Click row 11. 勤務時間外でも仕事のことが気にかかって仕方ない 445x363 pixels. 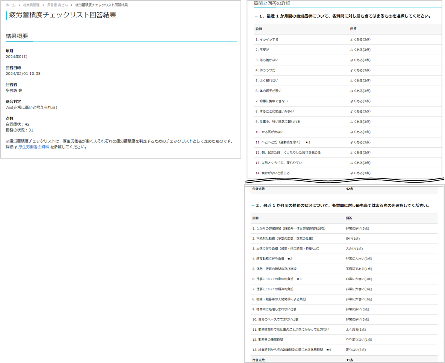(344, 330)
